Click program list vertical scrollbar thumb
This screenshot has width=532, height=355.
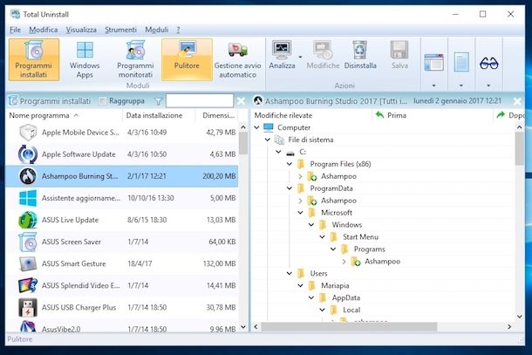point(243,143)
